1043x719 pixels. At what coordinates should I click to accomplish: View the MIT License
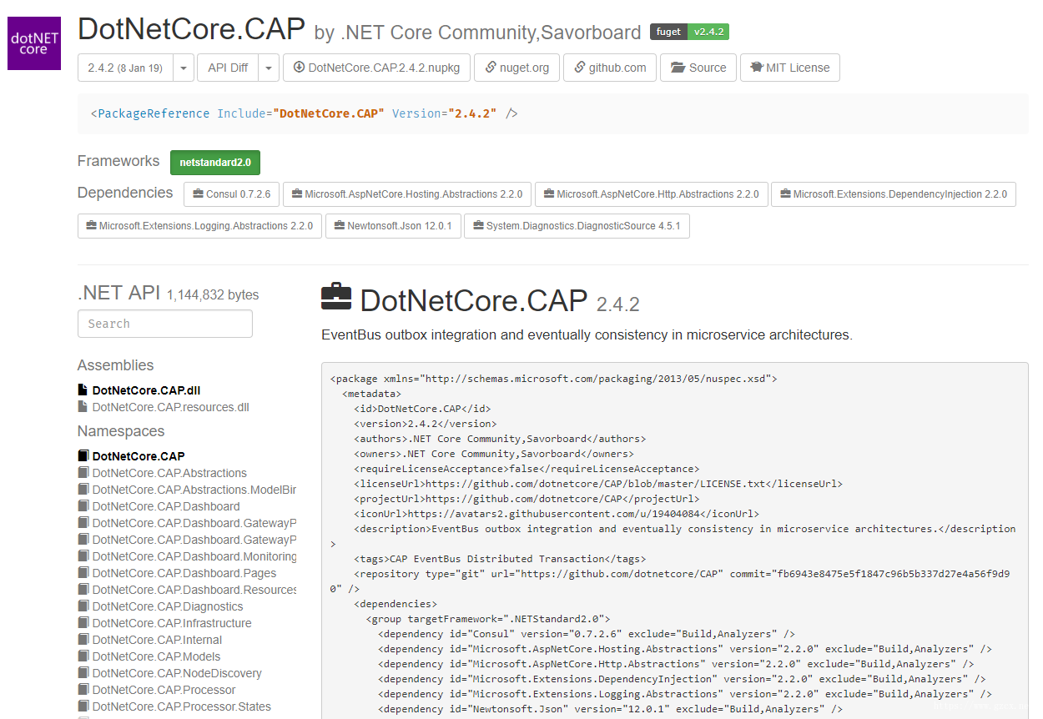click(x=790, y=68)
